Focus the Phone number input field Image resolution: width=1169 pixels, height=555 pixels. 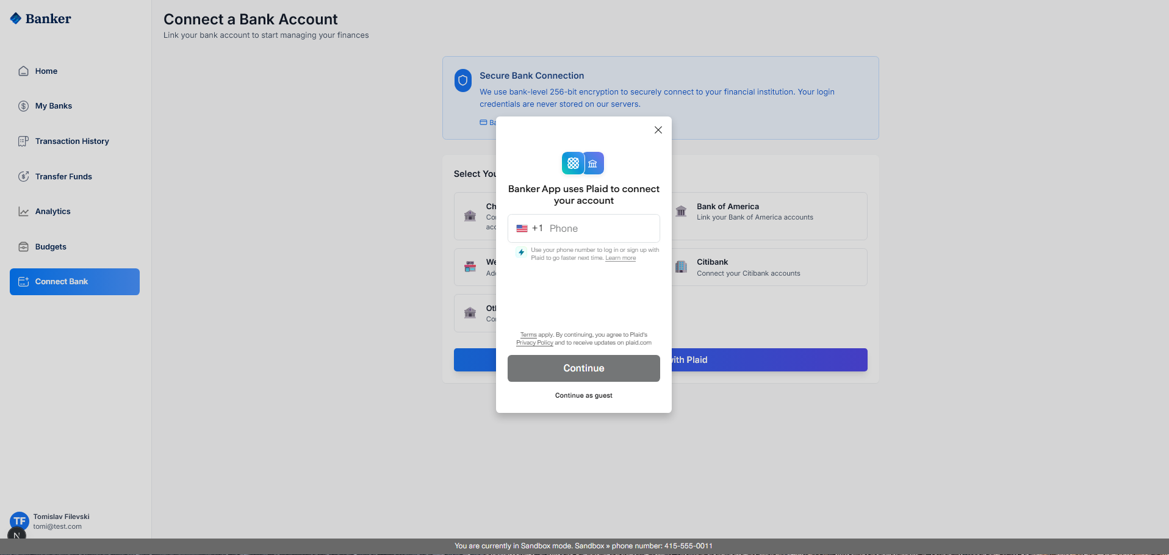(x=601, y=229)
